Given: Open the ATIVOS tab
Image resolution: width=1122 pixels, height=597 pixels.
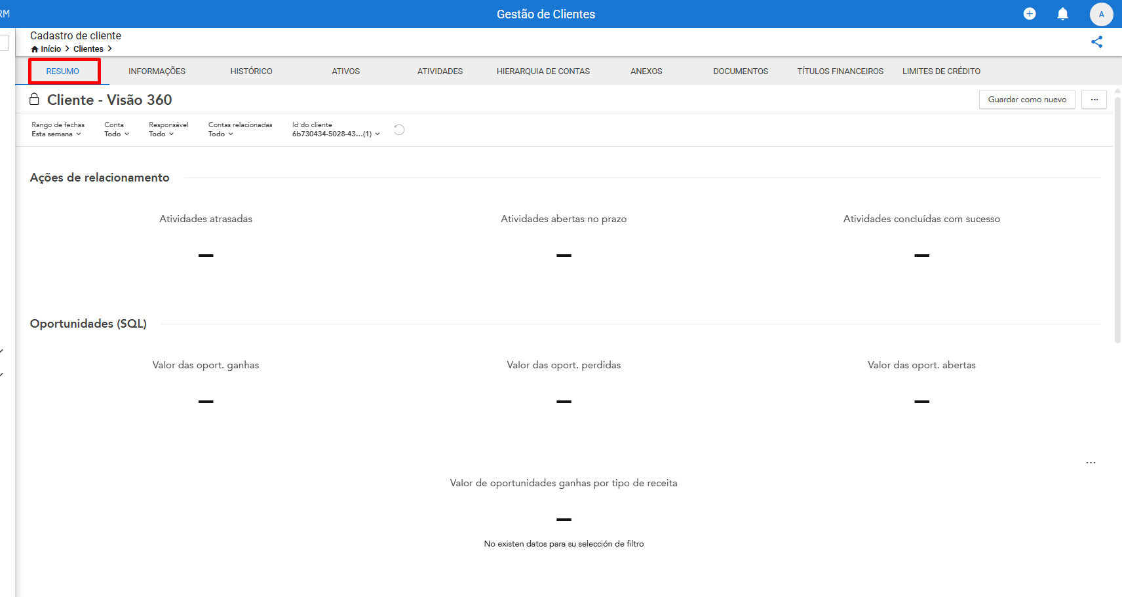Looking at the screenshot, I should point(345,71).
